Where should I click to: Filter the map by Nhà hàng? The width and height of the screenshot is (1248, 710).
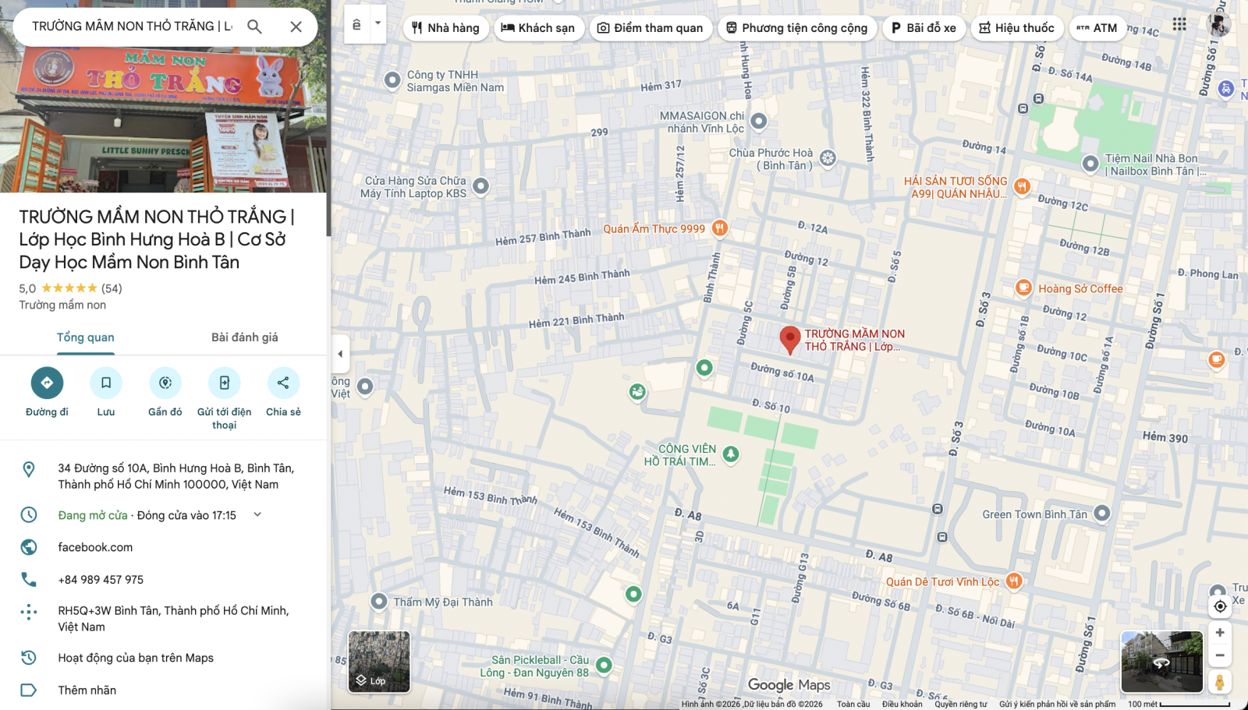(446, 28)
